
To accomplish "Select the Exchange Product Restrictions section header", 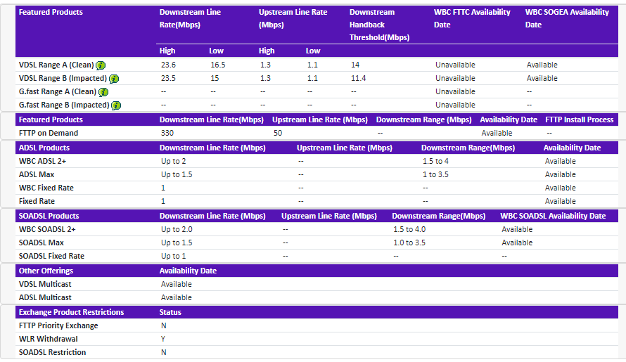I will [x=71, y=312].
